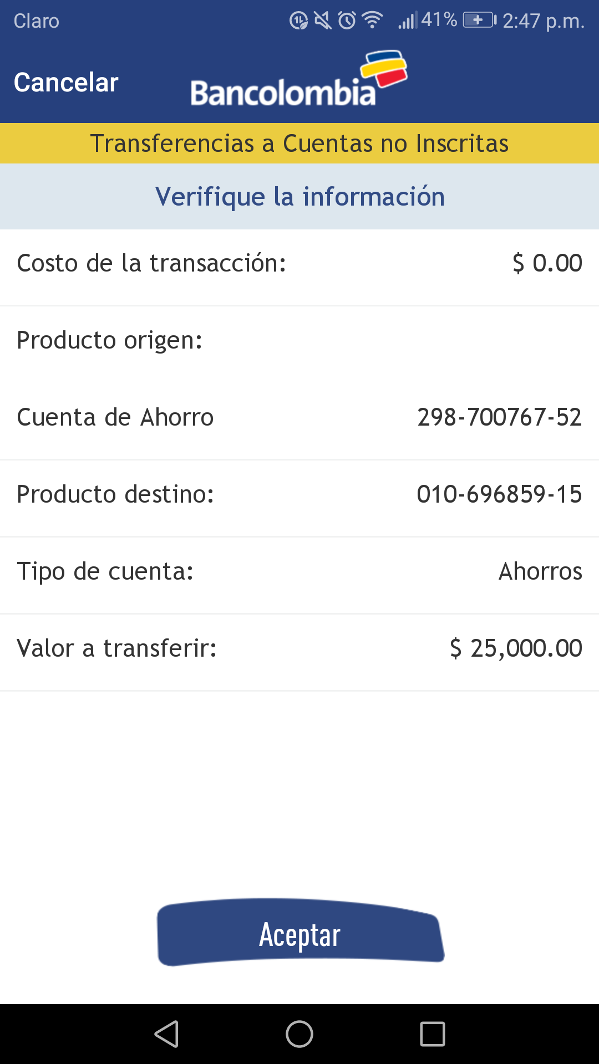Tap the 2:47 p.m. clock
This screenshot has width=599, height=1064.
(543, 21)
